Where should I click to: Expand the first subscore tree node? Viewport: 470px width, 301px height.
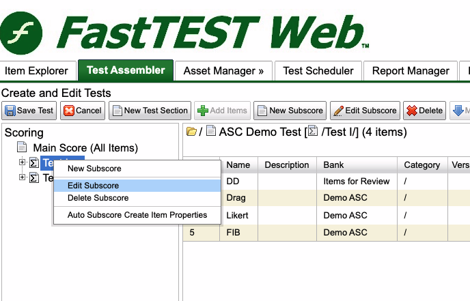coord(22,162)
